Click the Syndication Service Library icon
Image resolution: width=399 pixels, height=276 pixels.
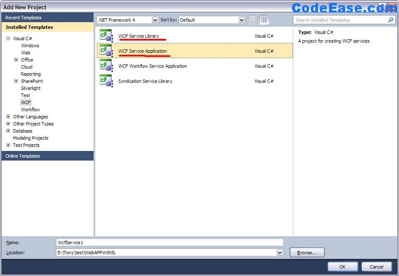point(106,80)
